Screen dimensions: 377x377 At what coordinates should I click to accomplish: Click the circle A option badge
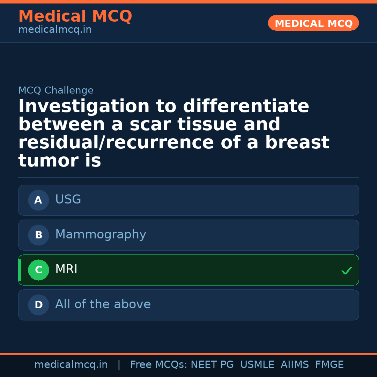click(38, 200)
